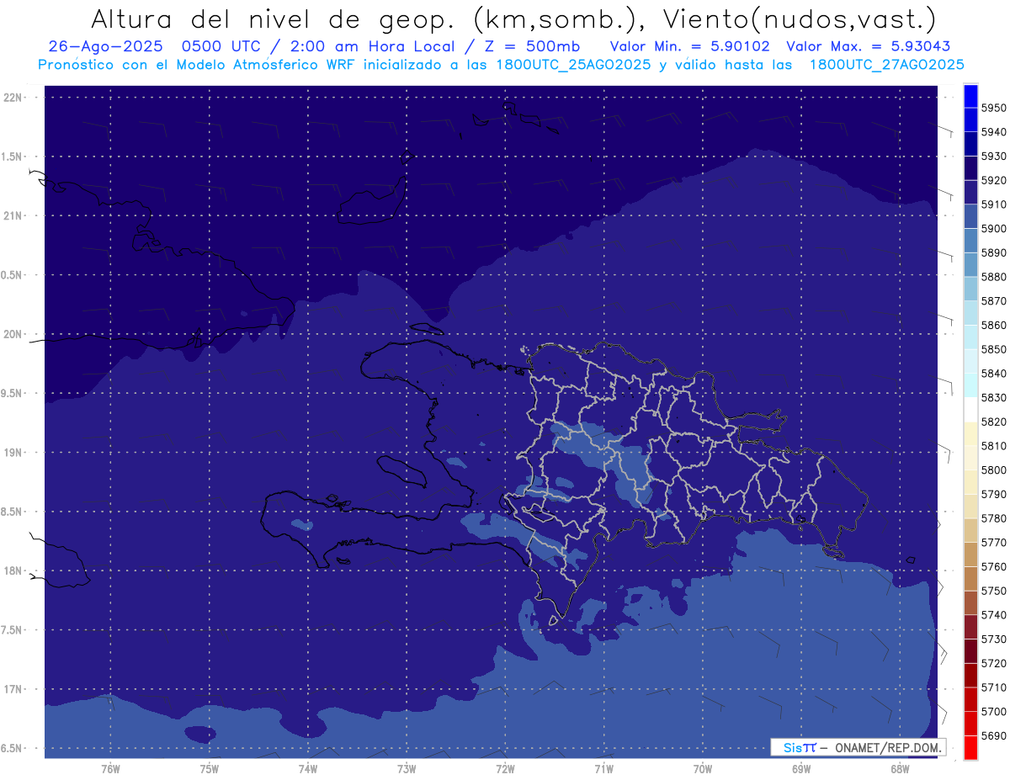Click the longitude label '69W'
This screenshot has height=780, width=1010.
(x=801, y=769)
